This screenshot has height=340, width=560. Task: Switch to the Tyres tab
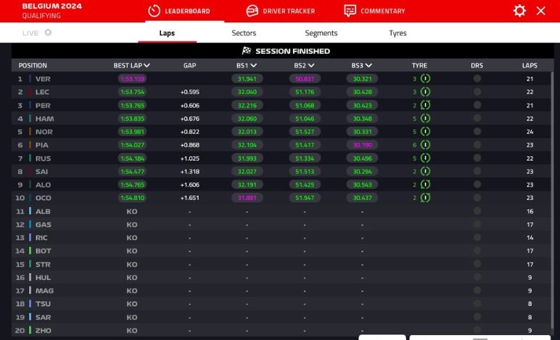[x=398, y=33]
